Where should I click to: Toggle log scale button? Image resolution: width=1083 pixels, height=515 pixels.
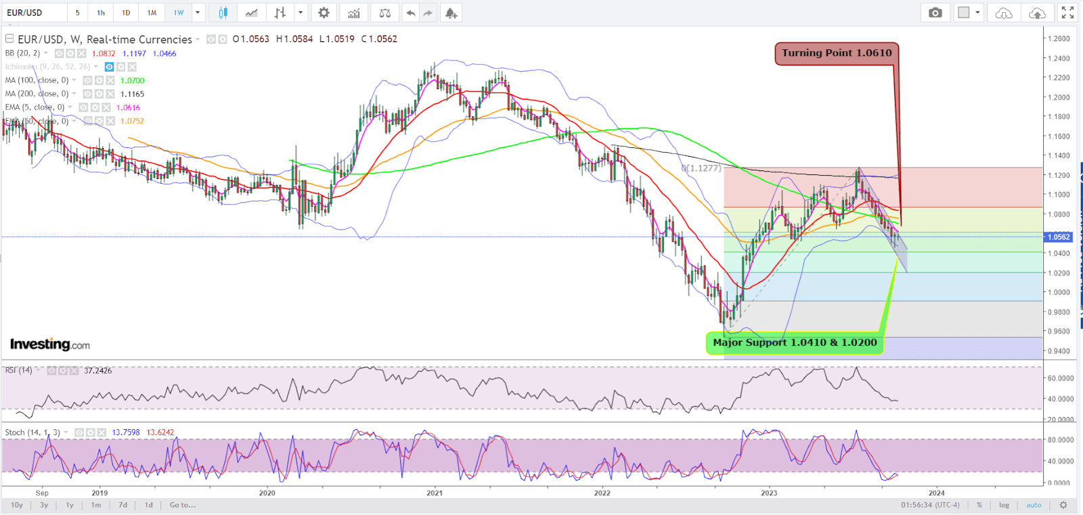tap(1004, 505)
